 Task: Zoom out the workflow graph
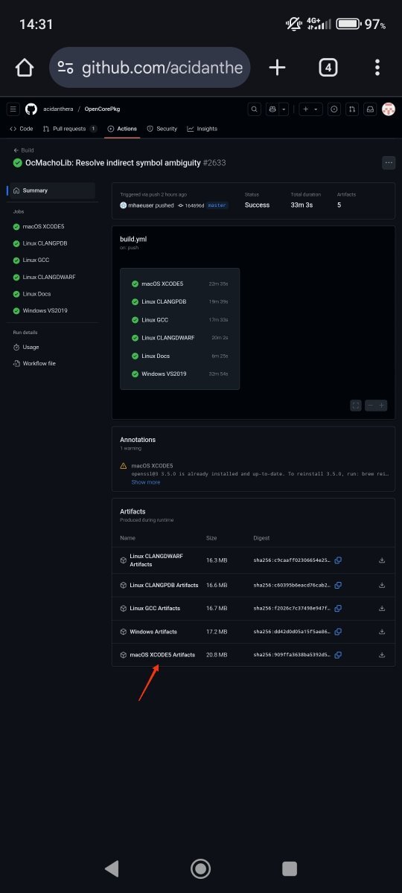(x=370, y=406)
